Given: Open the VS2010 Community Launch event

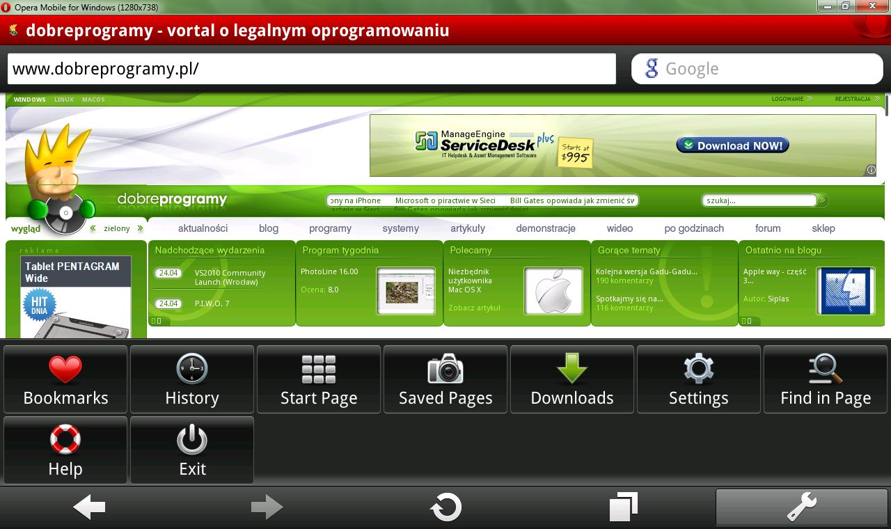Looking at the screenshot, I should click(230, 278).
